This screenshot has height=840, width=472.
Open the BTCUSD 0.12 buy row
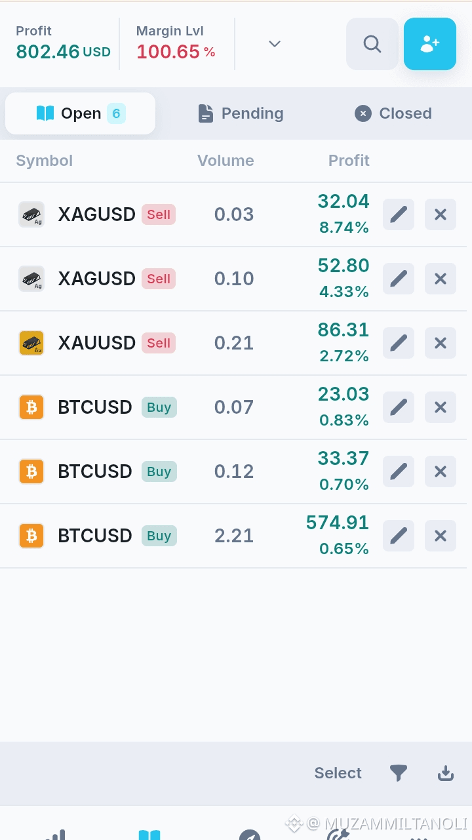click(236, 471)
